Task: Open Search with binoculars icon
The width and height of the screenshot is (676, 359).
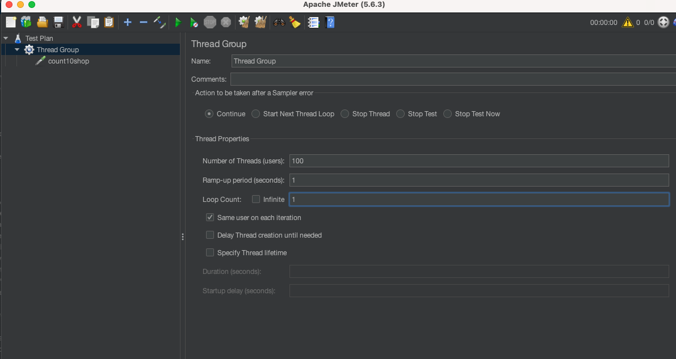Action: [279, 22]
